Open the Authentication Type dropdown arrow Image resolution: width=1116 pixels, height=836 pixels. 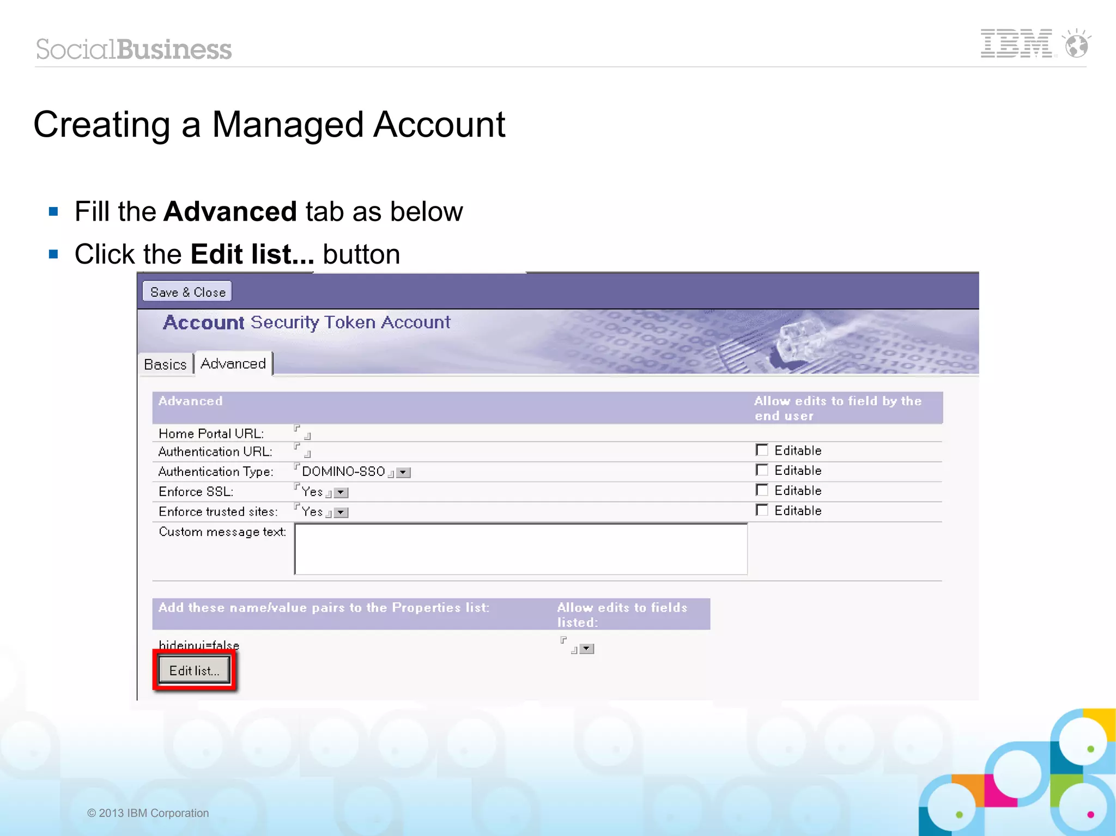[x=403, y=472]
